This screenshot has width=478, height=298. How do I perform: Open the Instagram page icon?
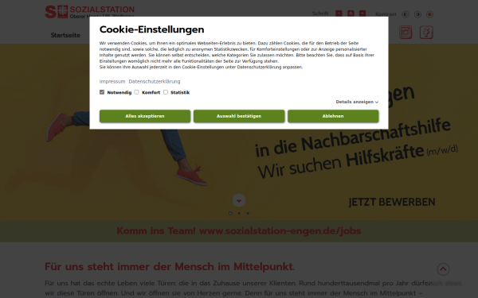pos(406,33)
